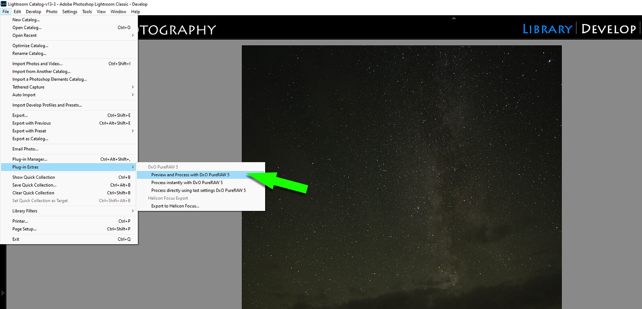Switch to the Develop module
This screenshot has width=642, height=309.
pyautogui.click(x=608, y=29)
